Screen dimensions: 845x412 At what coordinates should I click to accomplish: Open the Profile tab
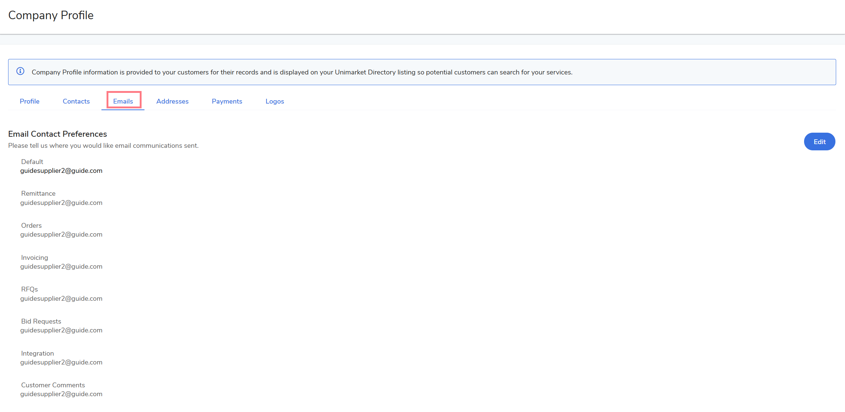point(29,101)
